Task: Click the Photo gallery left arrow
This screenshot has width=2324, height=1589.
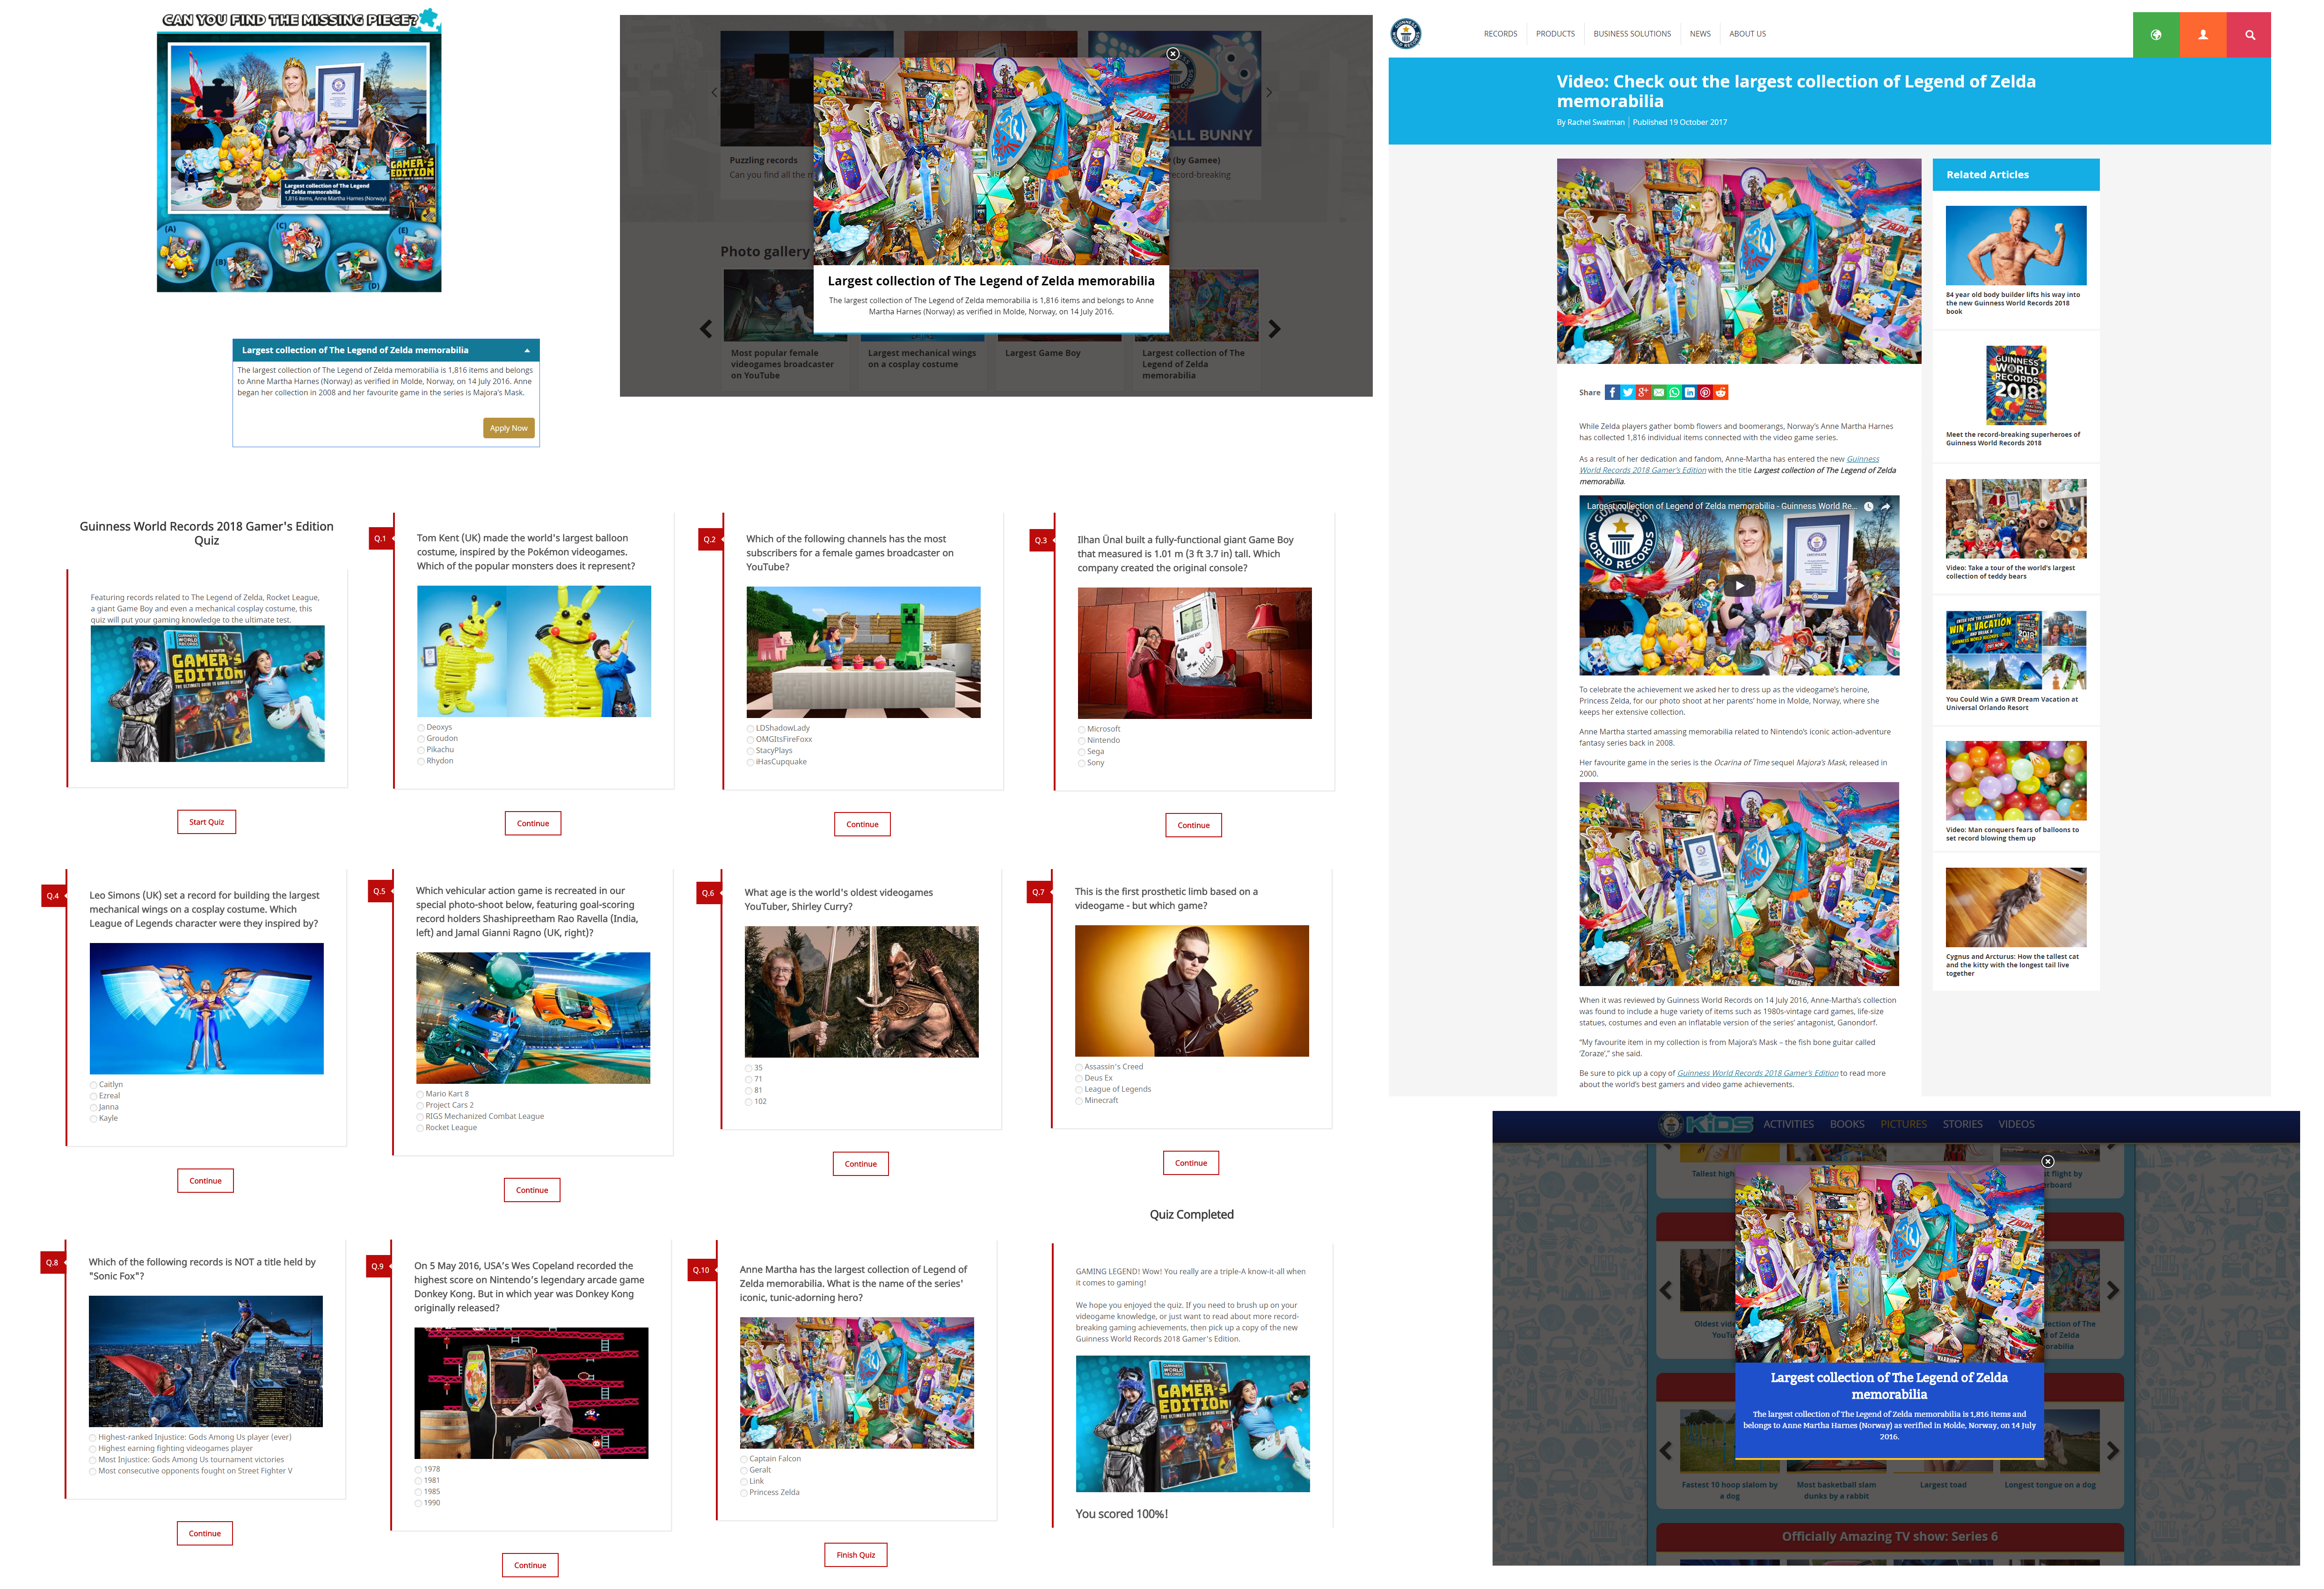Action: [706, 329]
